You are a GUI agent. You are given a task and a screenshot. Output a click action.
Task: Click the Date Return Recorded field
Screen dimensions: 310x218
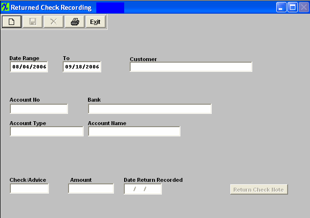pos(143,189)
